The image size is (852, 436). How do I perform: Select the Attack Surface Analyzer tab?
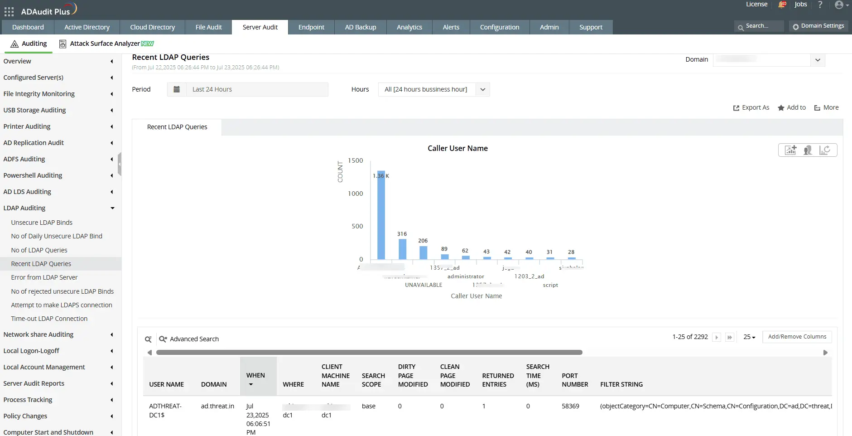point(106,44)
